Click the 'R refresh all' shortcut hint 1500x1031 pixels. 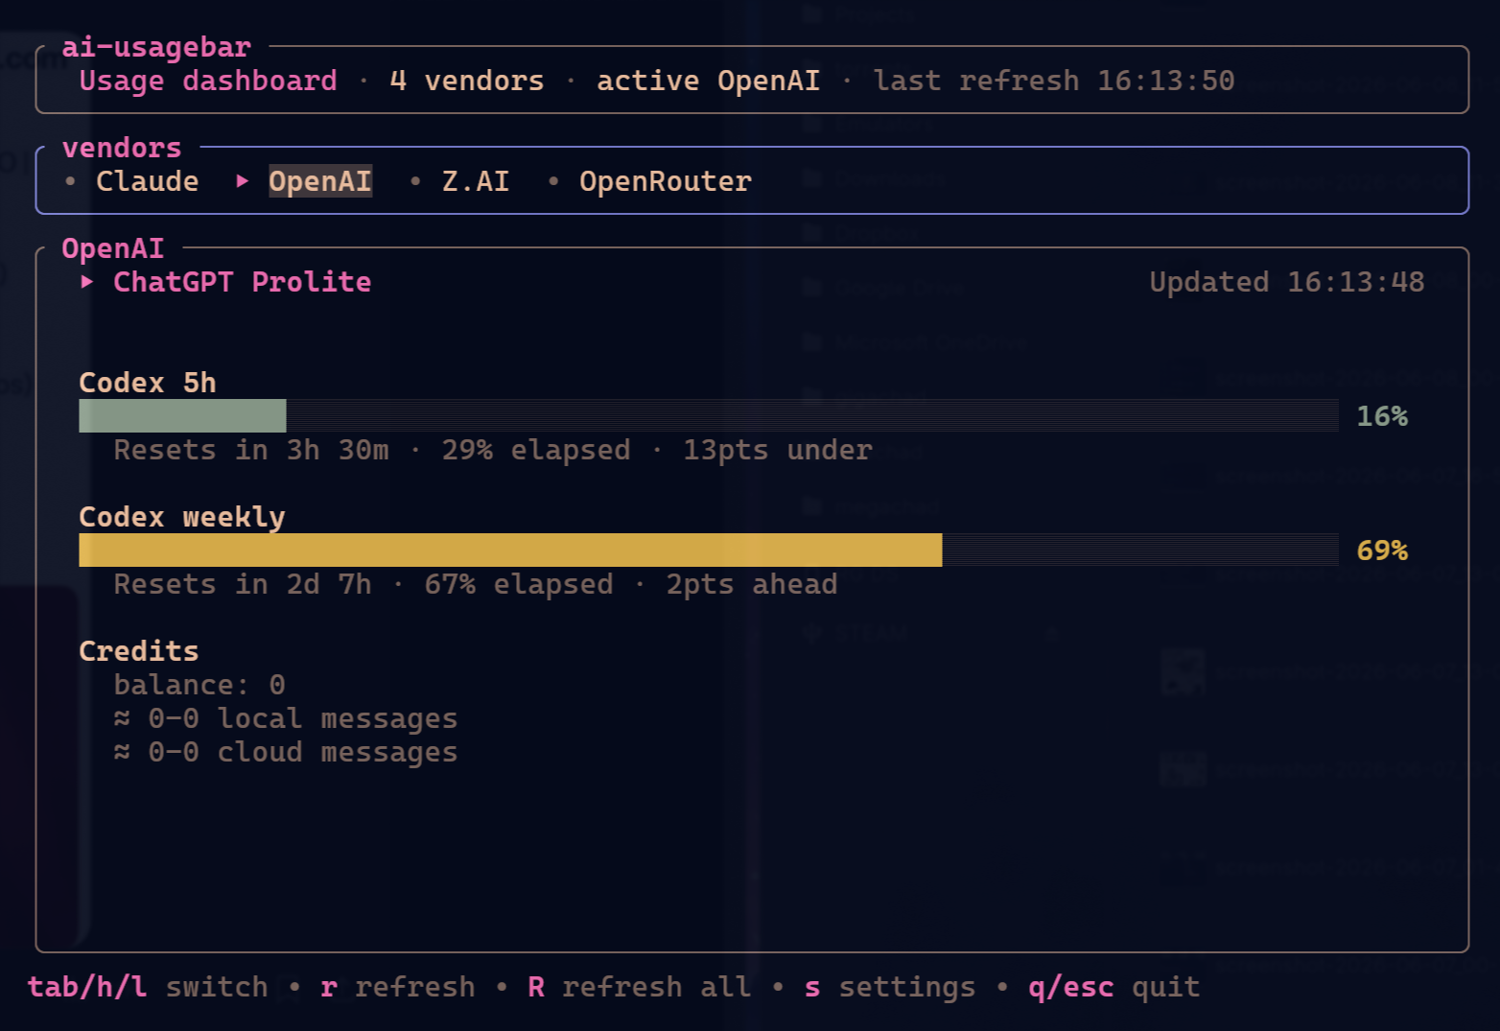tap(640, 987)
